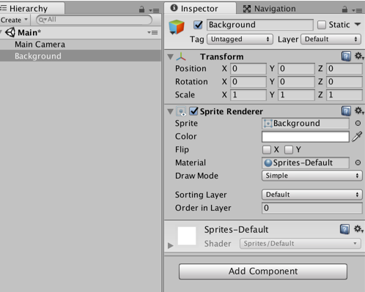Image resolution: width=365 pixels, height=292 pixels.
Task: Click the Unity logo beside Main scene
Action: (10, 32)
